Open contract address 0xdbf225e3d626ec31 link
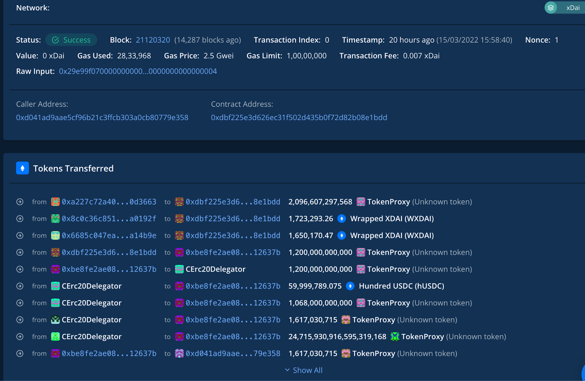 coord(299,117)
